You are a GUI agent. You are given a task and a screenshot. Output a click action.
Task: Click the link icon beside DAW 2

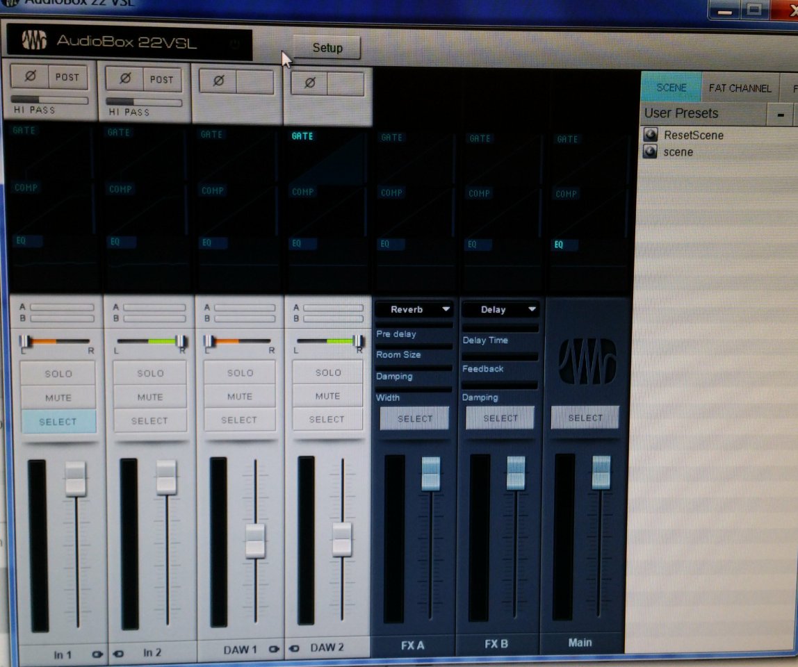click(294, 648)
